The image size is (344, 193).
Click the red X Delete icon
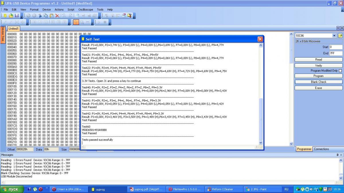[x=57, y=16]
